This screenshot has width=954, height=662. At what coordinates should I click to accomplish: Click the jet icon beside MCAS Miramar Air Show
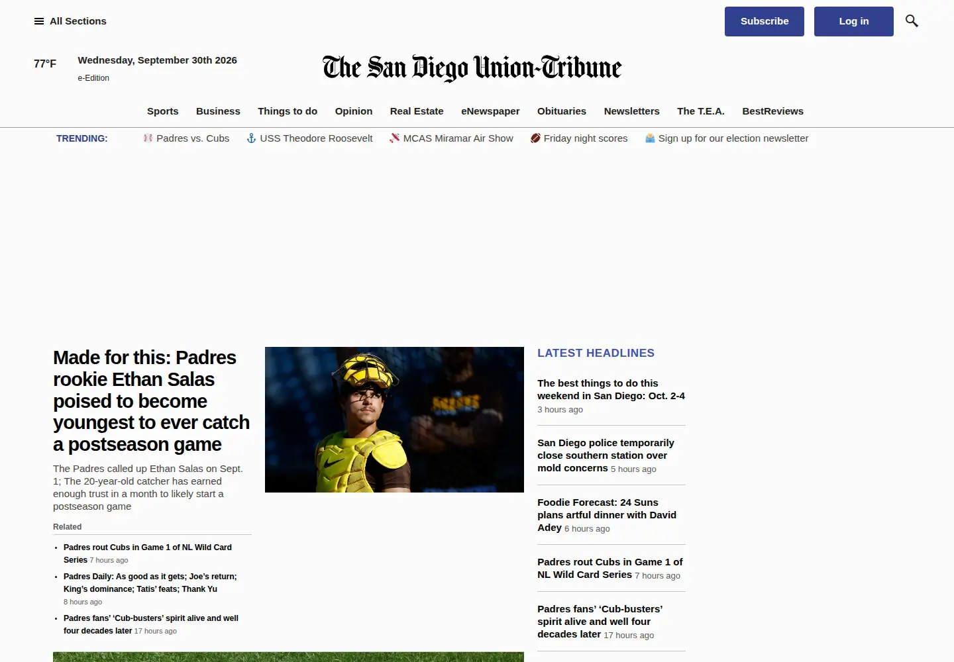[x=394, y=138]
